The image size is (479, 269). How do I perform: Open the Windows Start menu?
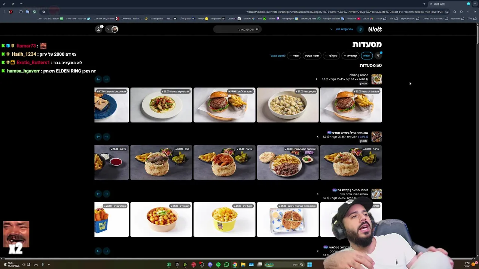click(309, 265)
